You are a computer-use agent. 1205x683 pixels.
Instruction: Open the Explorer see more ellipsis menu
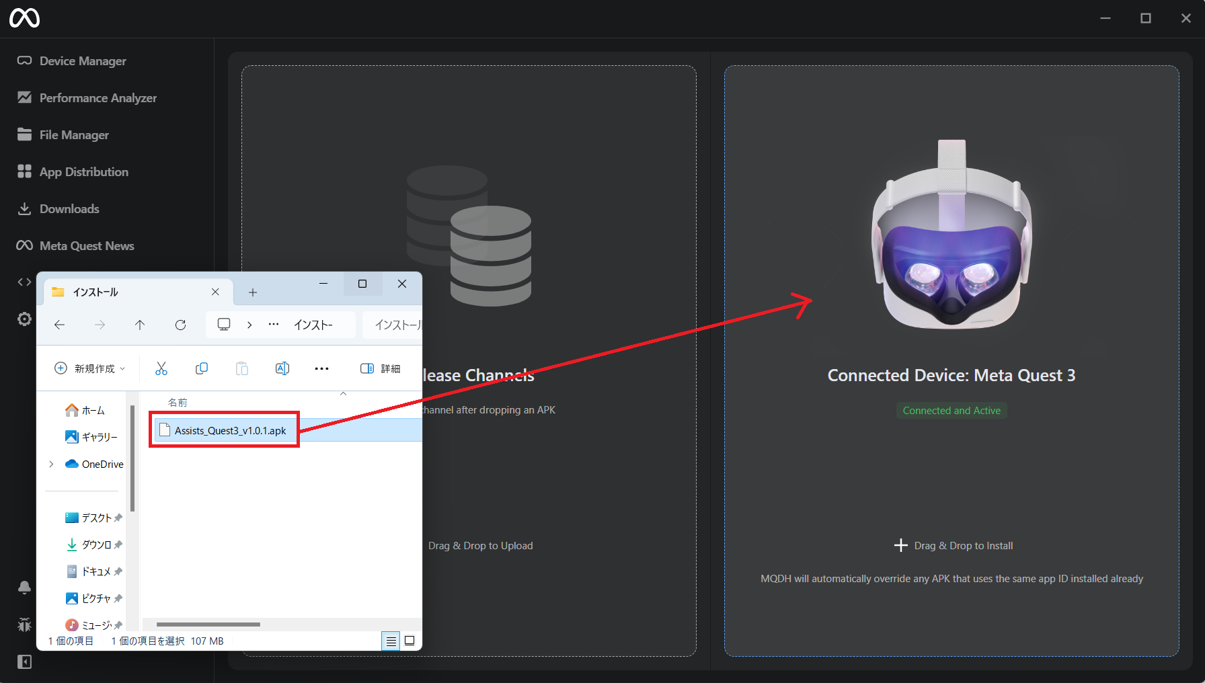tap(321, 368)
